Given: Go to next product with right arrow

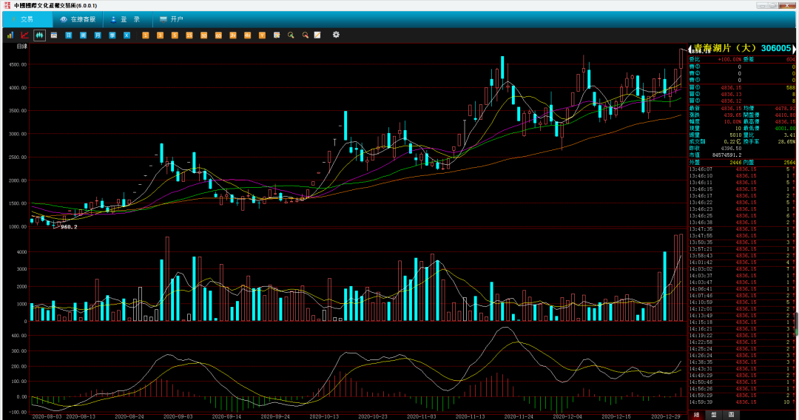Looking at the screenshot, I should 794,49.
